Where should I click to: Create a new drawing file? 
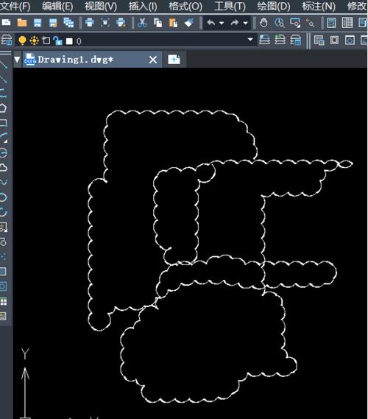[6, 23]
